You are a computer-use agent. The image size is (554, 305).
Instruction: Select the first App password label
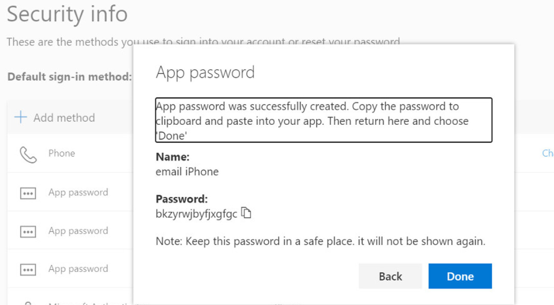[78, 192]
